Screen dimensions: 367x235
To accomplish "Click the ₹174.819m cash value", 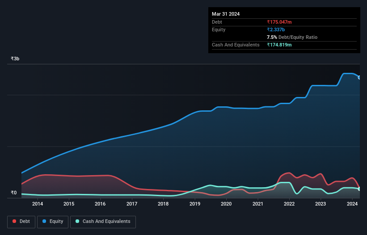I will [x=279, y=45].
